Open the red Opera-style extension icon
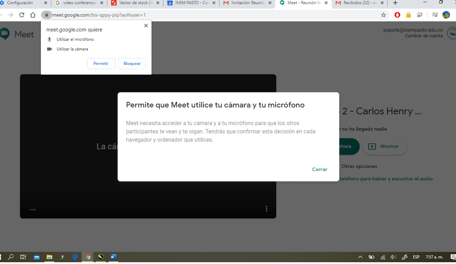 tap(397, 15)
